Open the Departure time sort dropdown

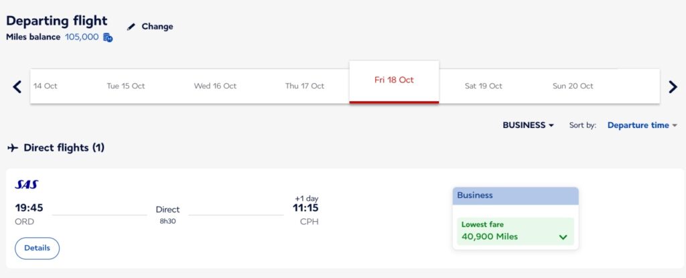[642, 125]
